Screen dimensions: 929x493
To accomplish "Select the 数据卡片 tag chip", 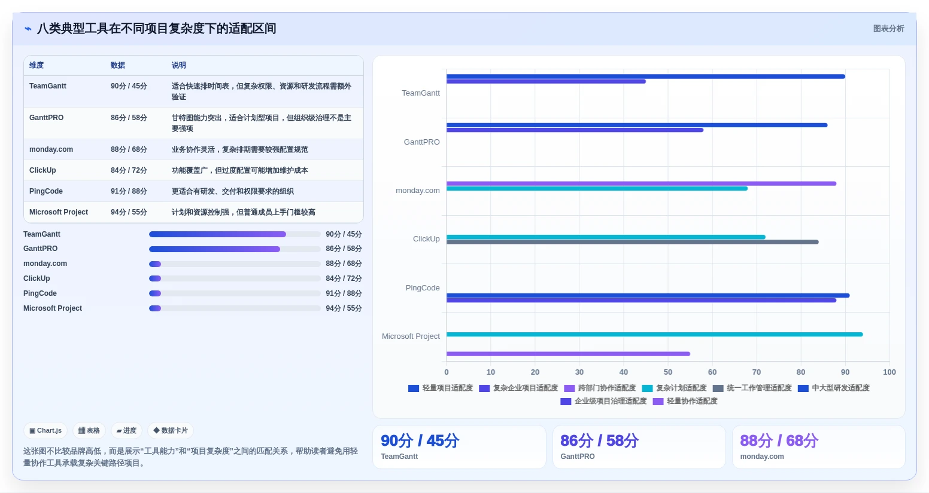I will (x=171, y=430).
